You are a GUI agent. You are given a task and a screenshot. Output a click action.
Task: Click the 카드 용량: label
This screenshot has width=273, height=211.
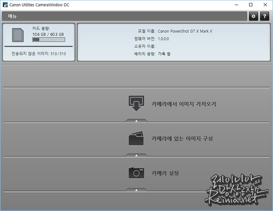(41, 29)
